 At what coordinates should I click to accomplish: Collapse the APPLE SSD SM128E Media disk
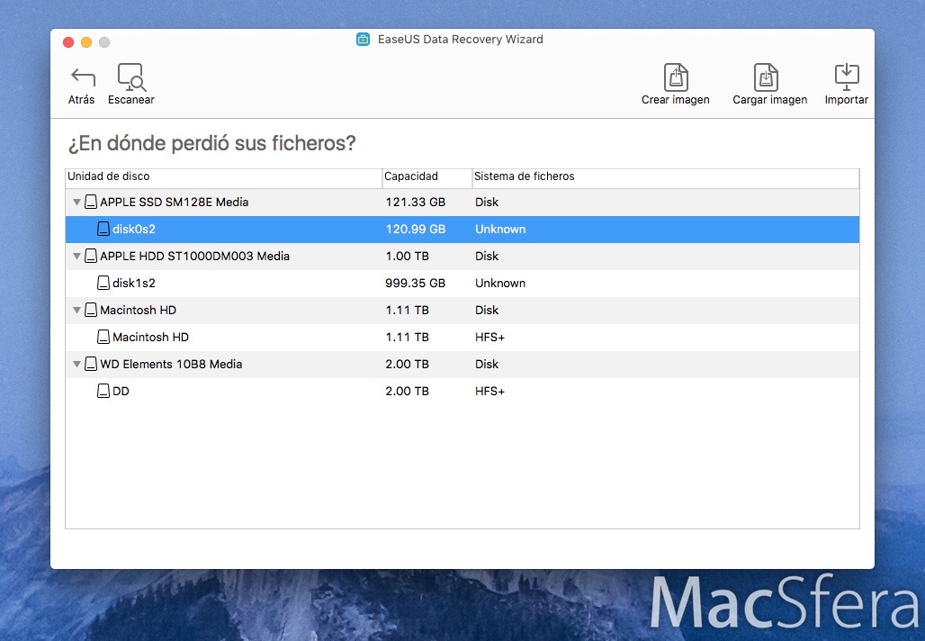tap(76, 203)
